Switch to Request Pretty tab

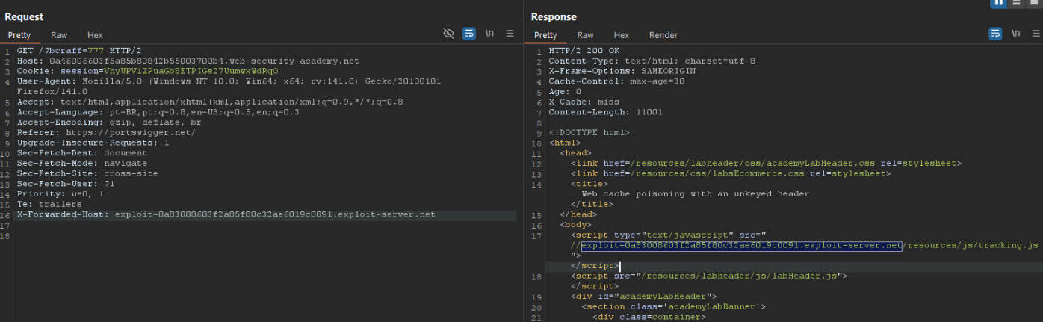click(19, 35)
